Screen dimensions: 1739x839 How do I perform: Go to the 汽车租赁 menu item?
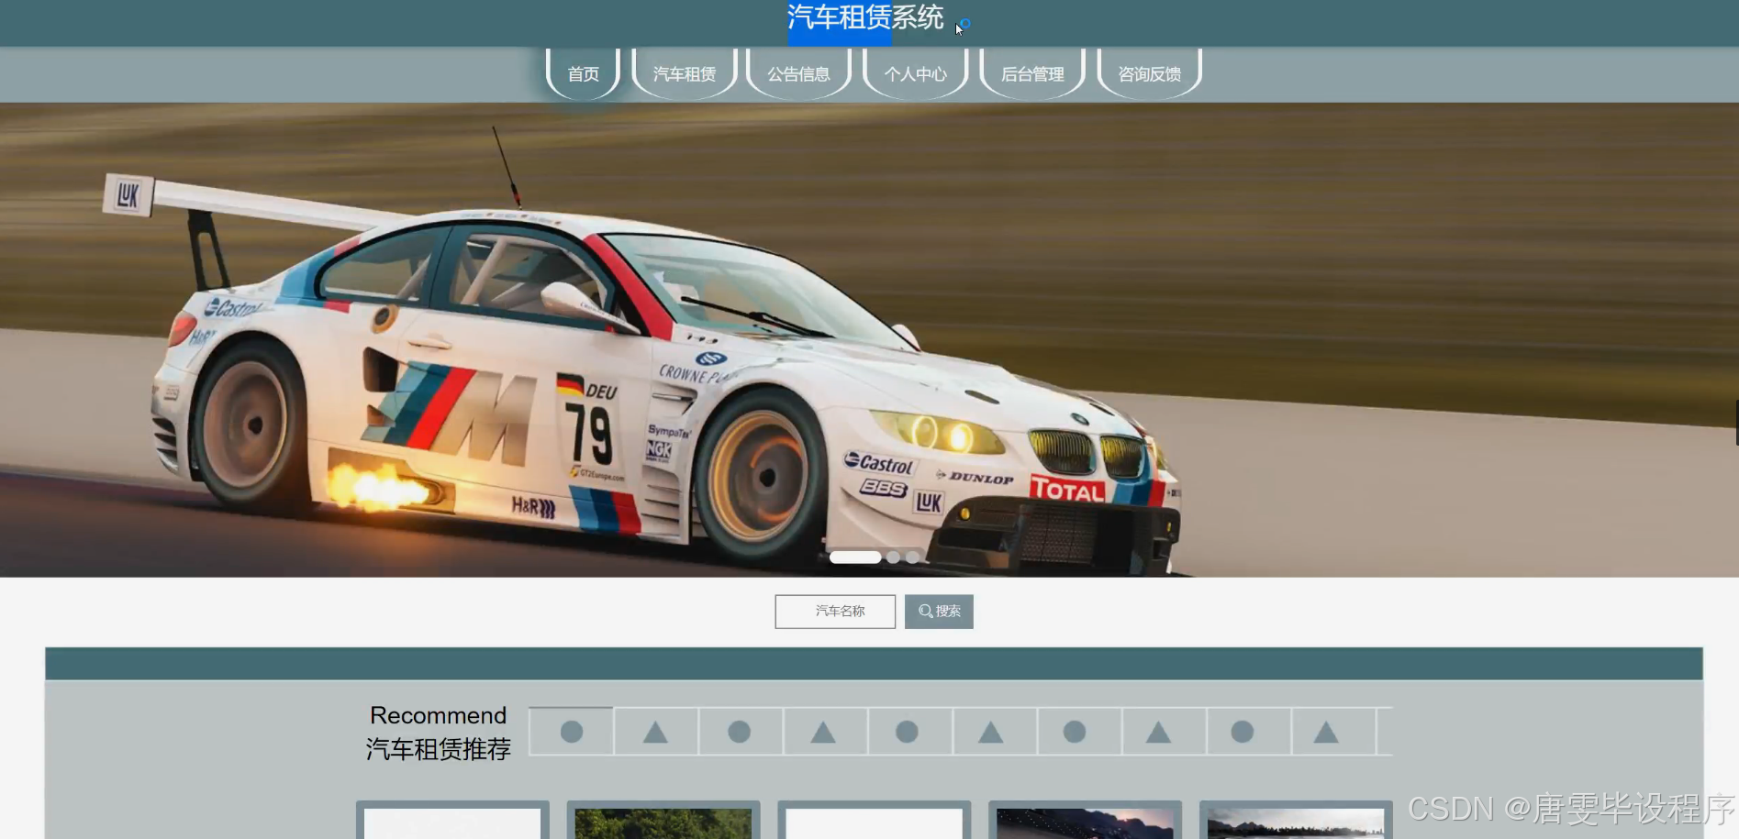coord(685,73)
